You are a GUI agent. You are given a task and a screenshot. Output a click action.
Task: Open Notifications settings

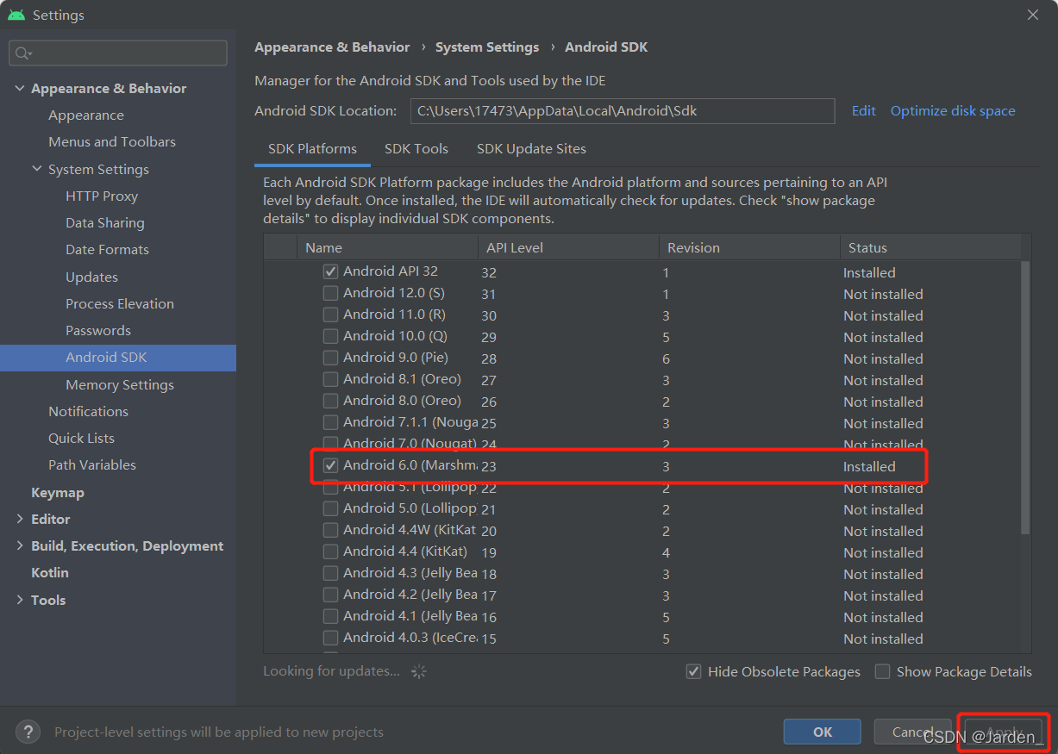88,411
